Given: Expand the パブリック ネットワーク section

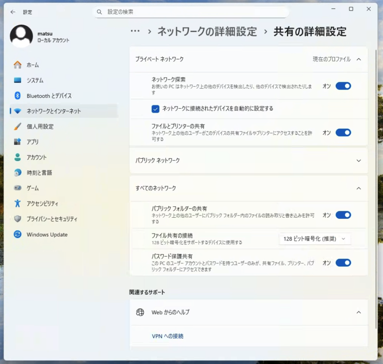Looking at the screenshot, I should (359, 161).
